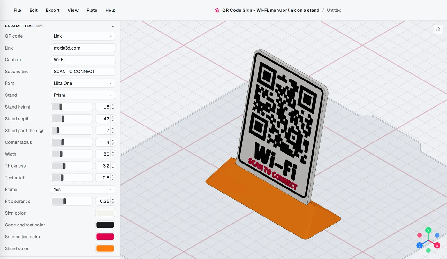The width and height of the screenshot is (447, 259).
Task: Open the View menu
Action: click(73, 10)
